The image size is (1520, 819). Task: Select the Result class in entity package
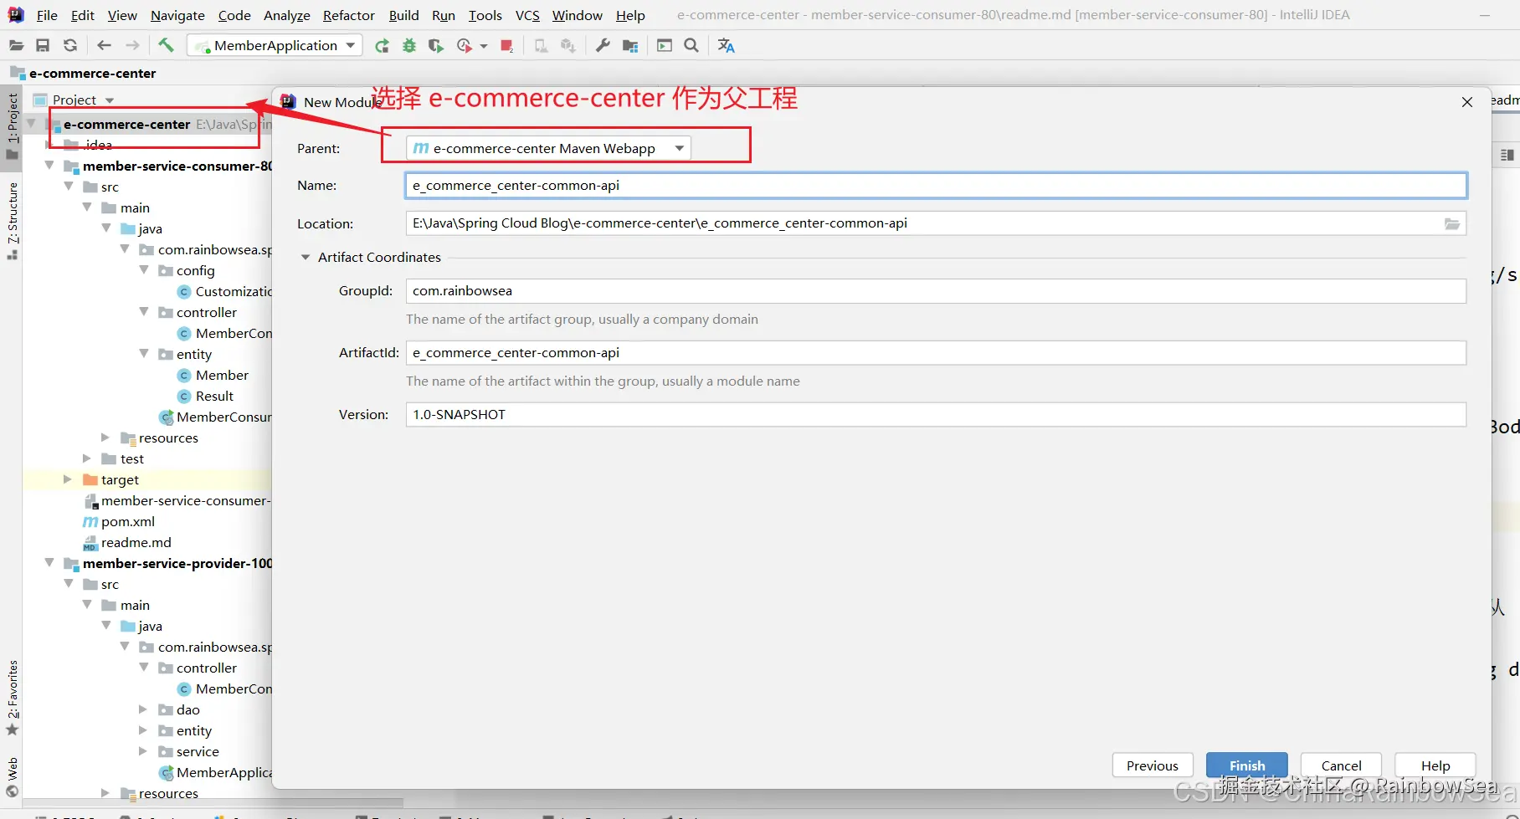coord(206,397)
